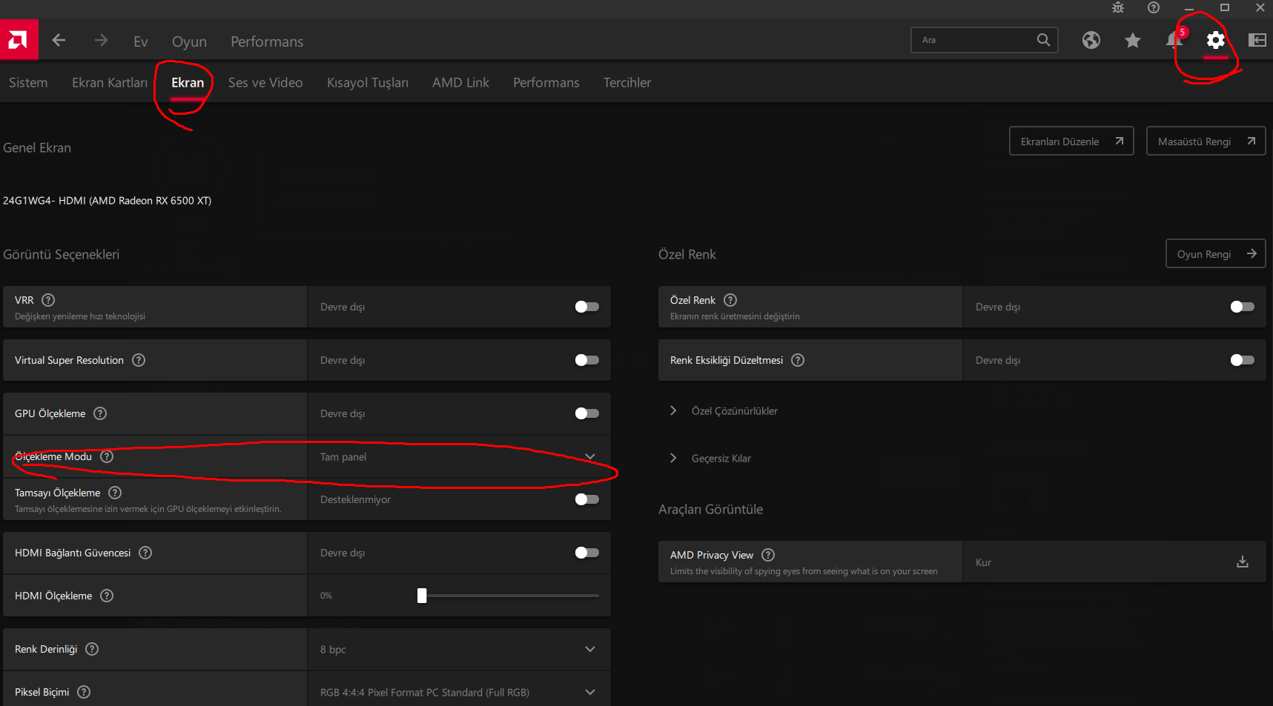Click the bug report icon
The height and width of the screenshot is (706, 1273).
1118,8
